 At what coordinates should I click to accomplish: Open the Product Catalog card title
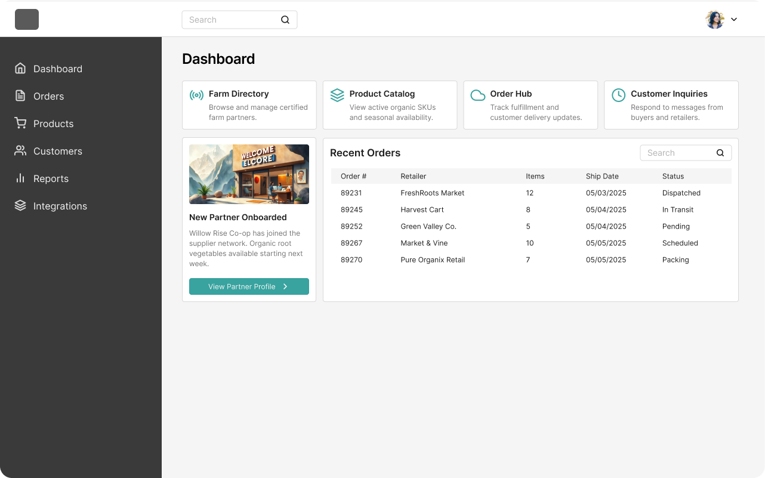(382, 94)
